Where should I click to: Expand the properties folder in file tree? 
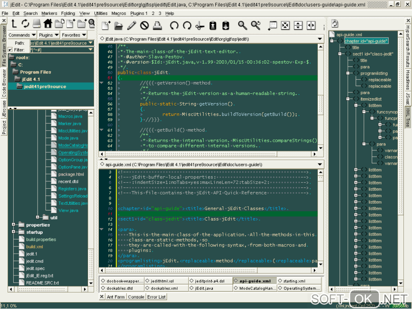pos(14,225)
